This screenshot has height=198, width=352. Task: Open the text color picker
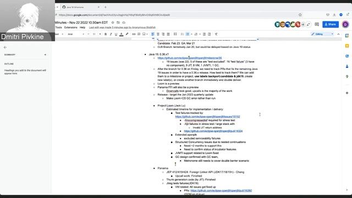(121, 34)
